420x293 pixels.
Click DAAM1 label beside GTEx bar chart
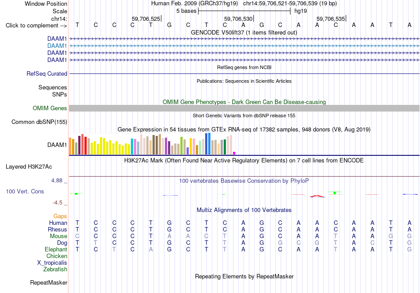click(x=57, y=145)
